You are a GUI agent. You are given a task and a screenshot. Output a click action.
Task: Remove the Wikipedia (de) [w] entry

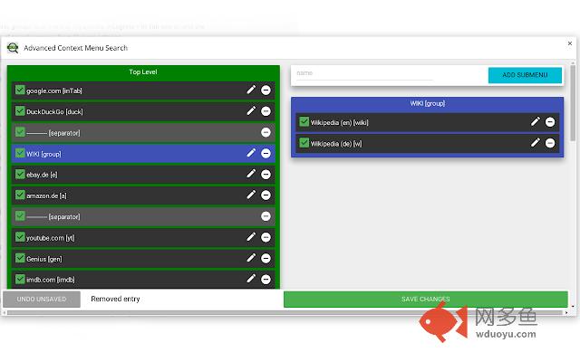550,143
